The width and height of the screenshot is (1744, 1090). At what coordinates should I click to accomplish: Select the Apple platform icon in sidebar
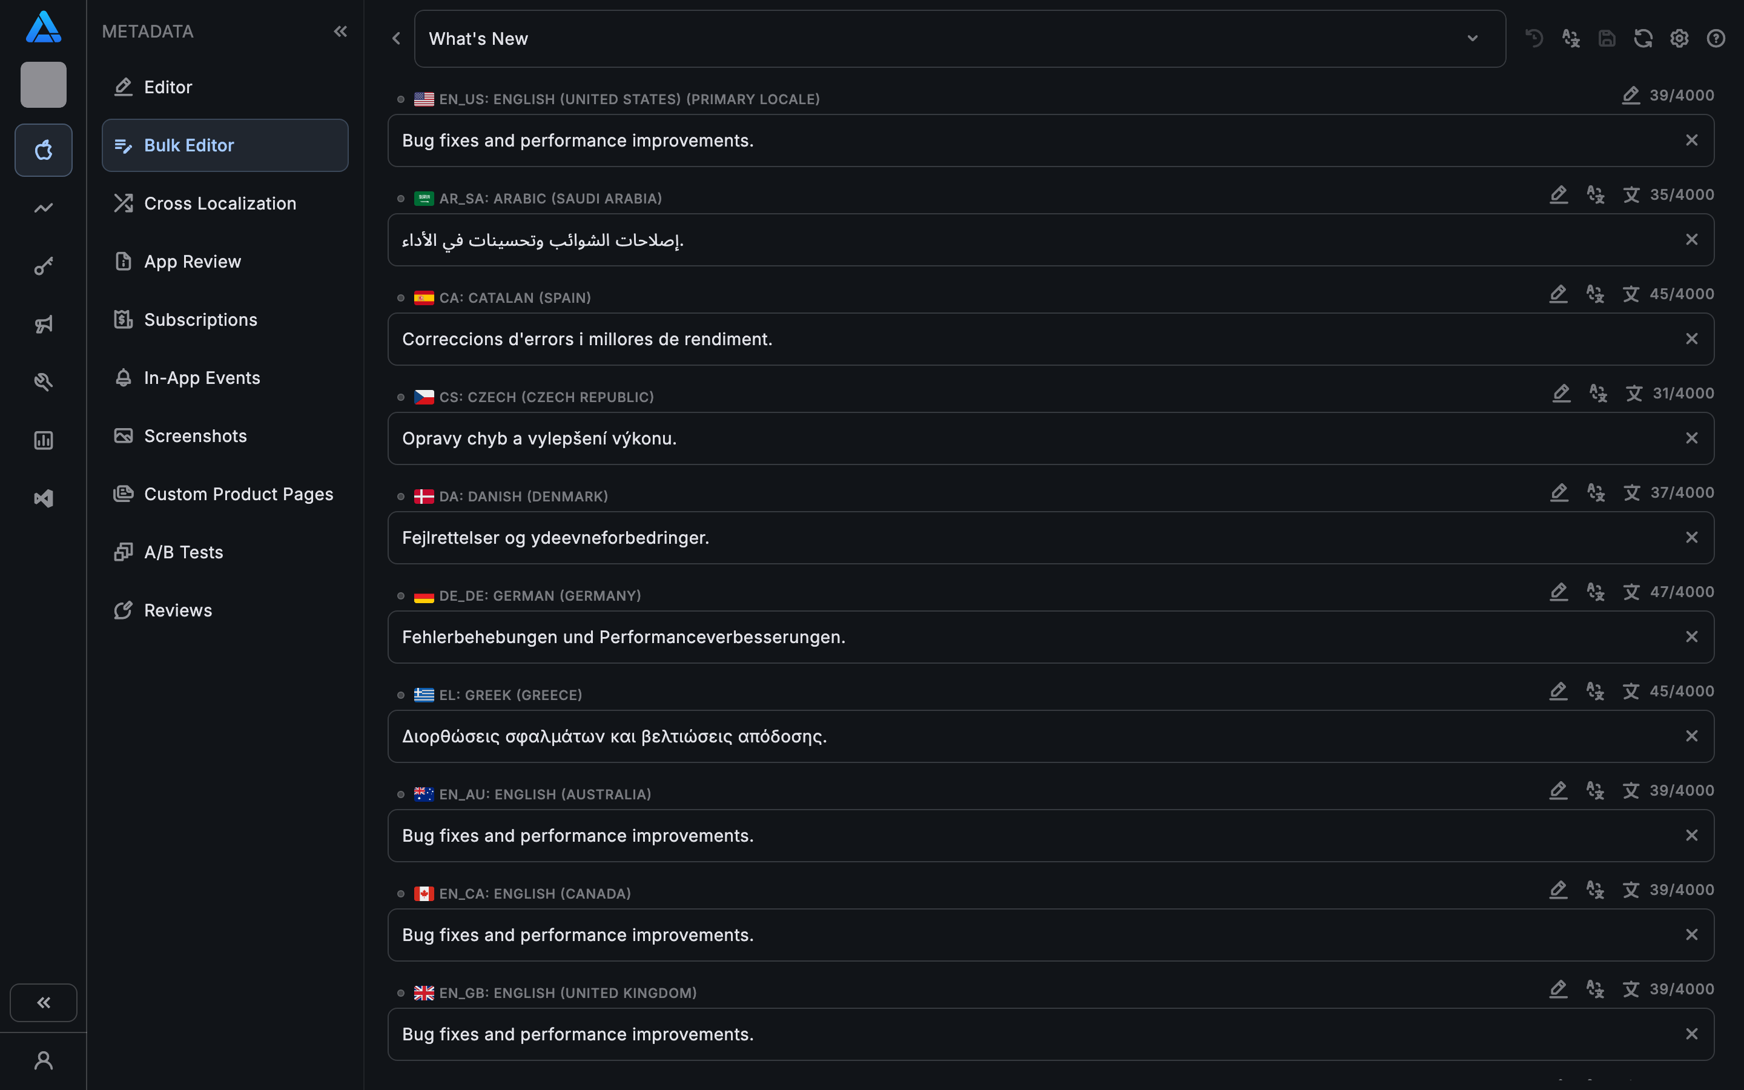[x=43, y=150]
